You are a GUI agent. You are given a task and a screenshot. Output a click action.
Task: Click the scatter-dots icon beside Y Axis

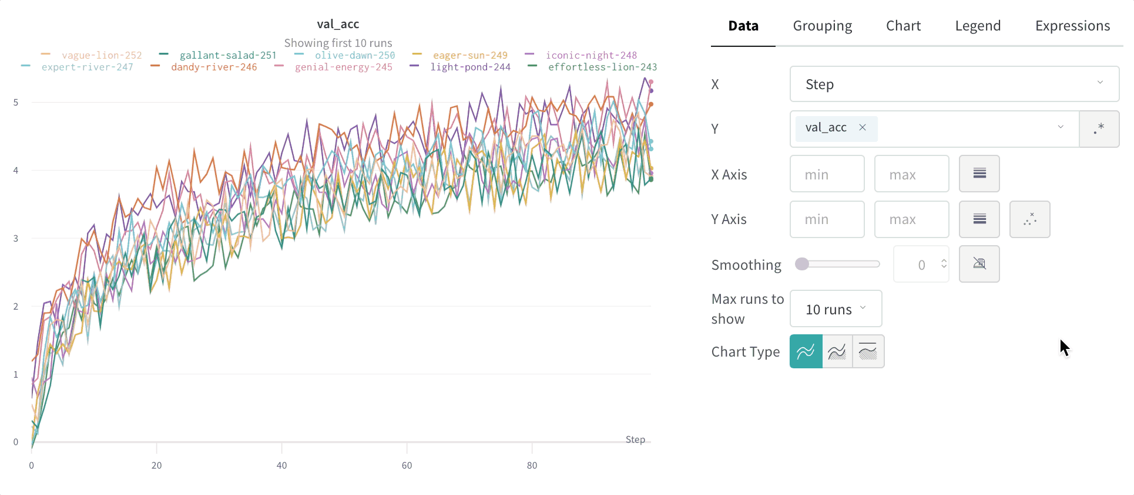tap(1029, 219)
